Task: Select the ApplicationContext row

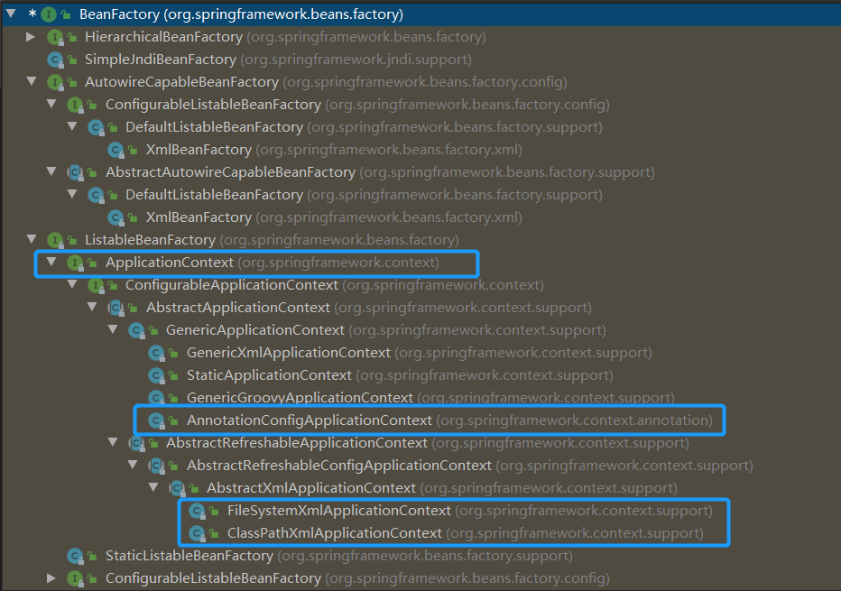Action: click(x=273, y=263)
